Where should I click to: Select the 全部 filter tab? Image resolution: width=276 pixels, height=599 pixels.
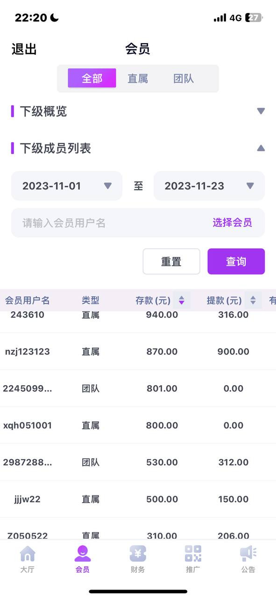[x=92, y=78]
